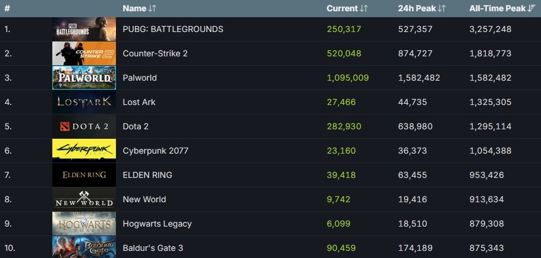Screen dimensions: 541x258
Task: Sort table by Name column sort icon
Action: click(152, 8)
